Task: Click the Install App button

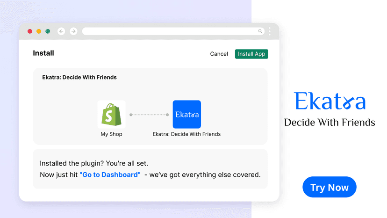Action: click(251, 54)
